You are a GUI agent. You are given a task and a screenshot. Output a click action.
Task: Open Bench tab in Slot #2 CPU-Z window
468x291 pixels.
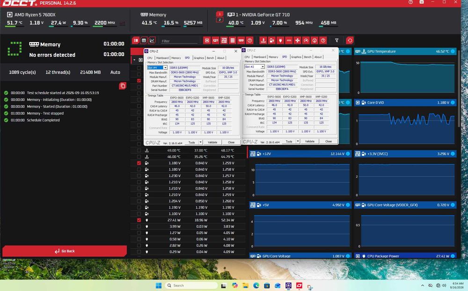(307, 57)
